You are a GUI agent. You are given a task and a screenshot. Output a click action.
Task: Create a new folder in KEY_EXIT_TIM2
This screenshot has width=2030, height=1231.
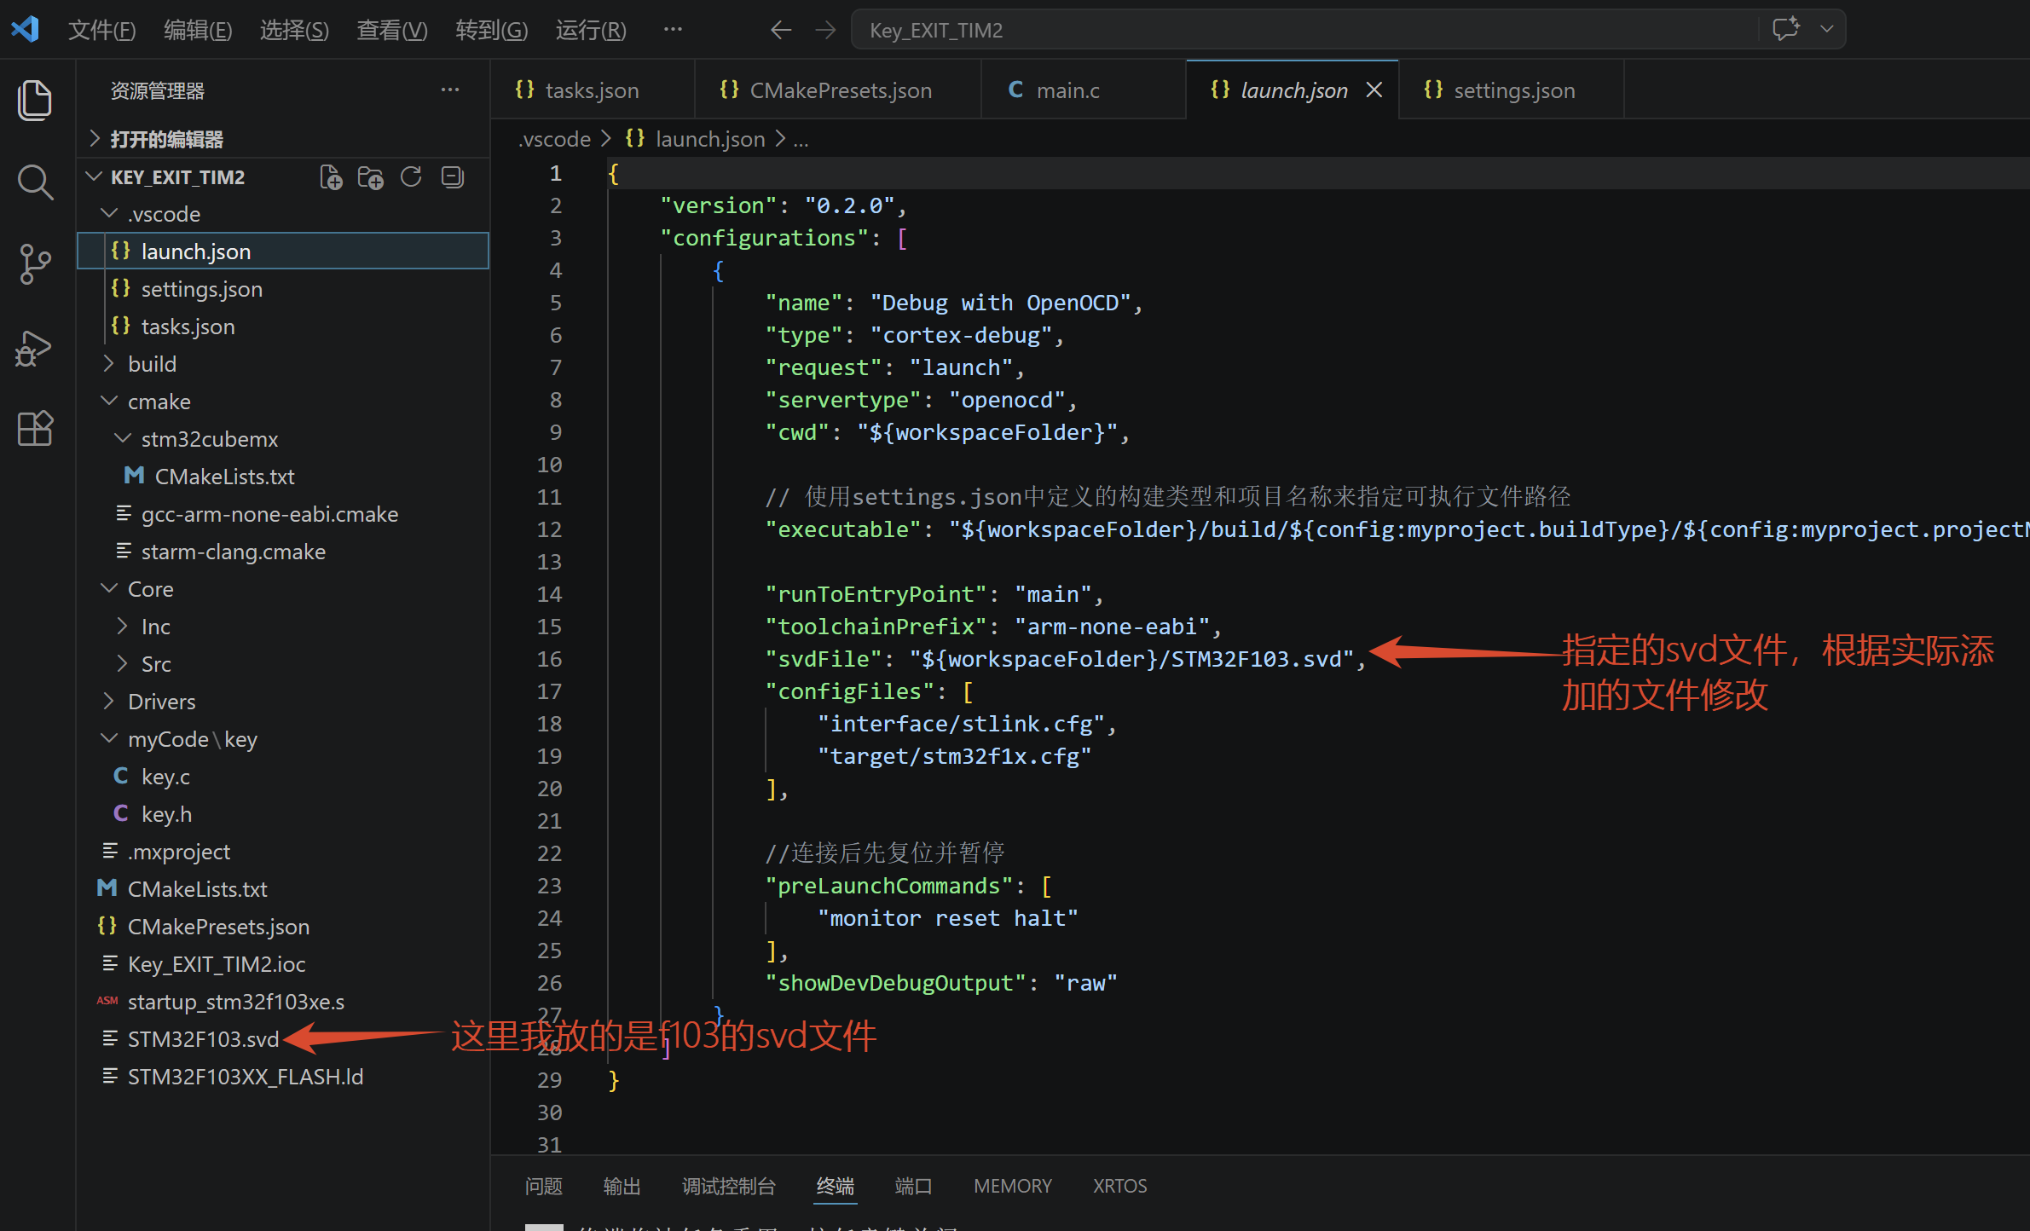click(x=371, y=177)
